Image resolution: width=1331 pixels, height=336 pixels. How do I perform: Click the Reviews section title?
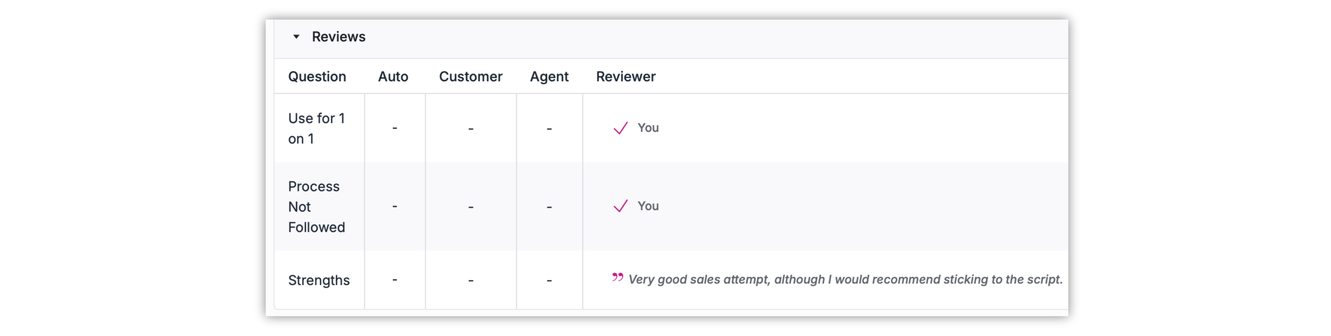[x=338, y=36]
